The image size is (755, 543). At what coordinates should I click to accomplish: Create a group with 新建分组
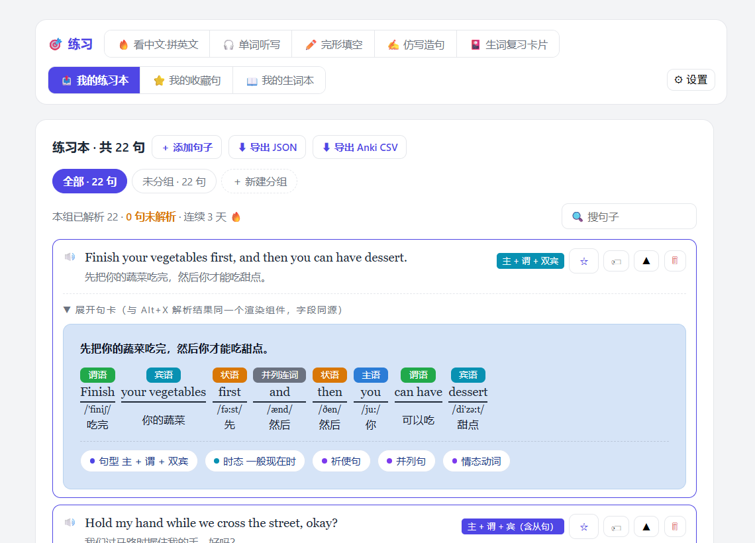(x=259, y=181)
